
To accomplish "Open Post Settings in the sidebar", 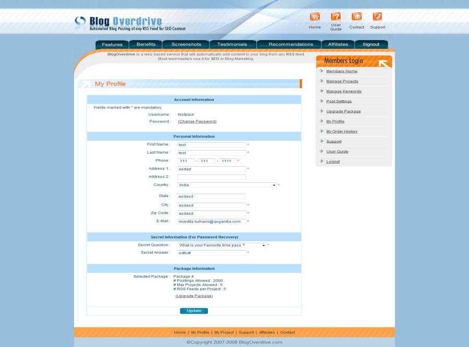I will point(339,102).
